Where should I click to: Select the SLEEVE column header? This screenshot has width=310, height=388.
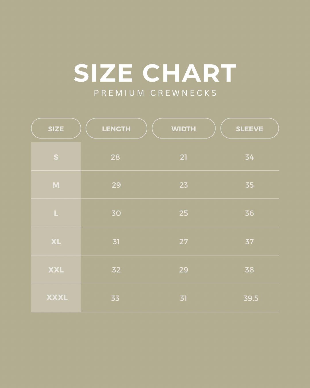pos(249,128)
